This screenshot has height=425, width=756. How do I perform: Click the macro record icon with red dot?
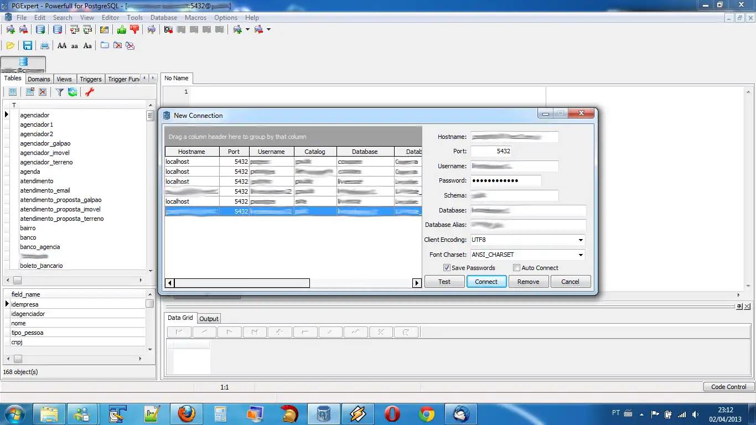click(169, 29)
